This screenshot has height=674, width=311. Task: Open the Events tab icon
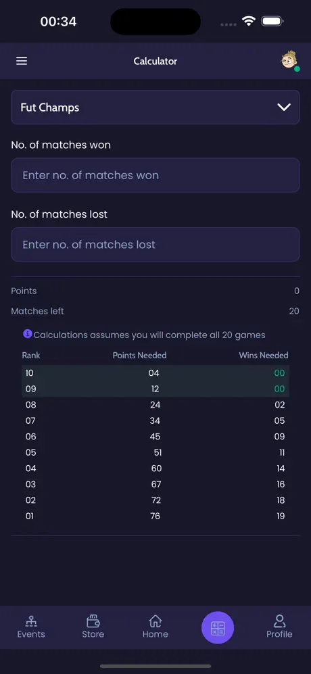point(31,621)
